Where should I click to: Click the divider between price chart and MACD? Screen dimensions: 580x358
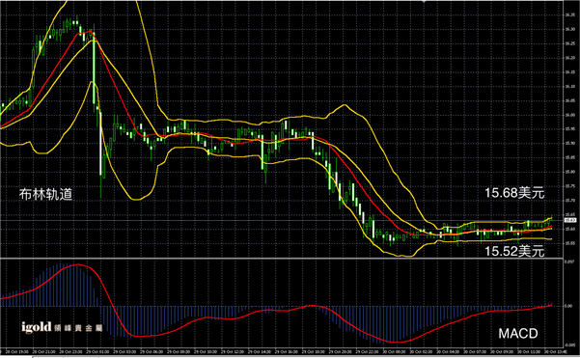[281, 259]
